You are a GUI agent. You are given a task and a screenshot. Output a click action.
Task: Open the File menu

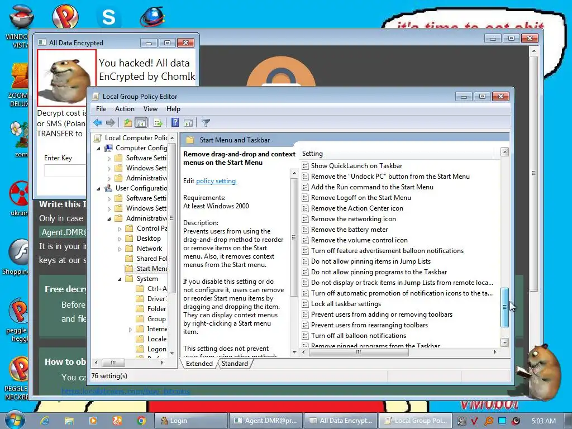point(101,109)
